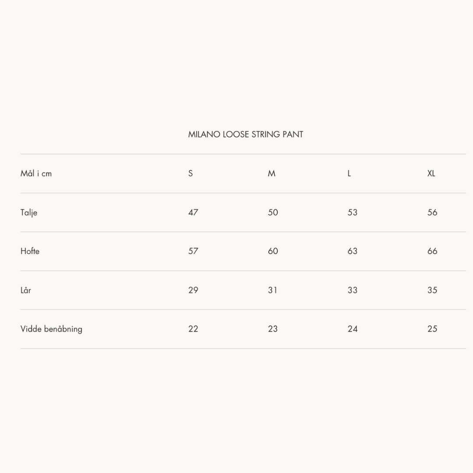Click Talje value 50 for size M

pyautogui.click(x=273, y=212)
